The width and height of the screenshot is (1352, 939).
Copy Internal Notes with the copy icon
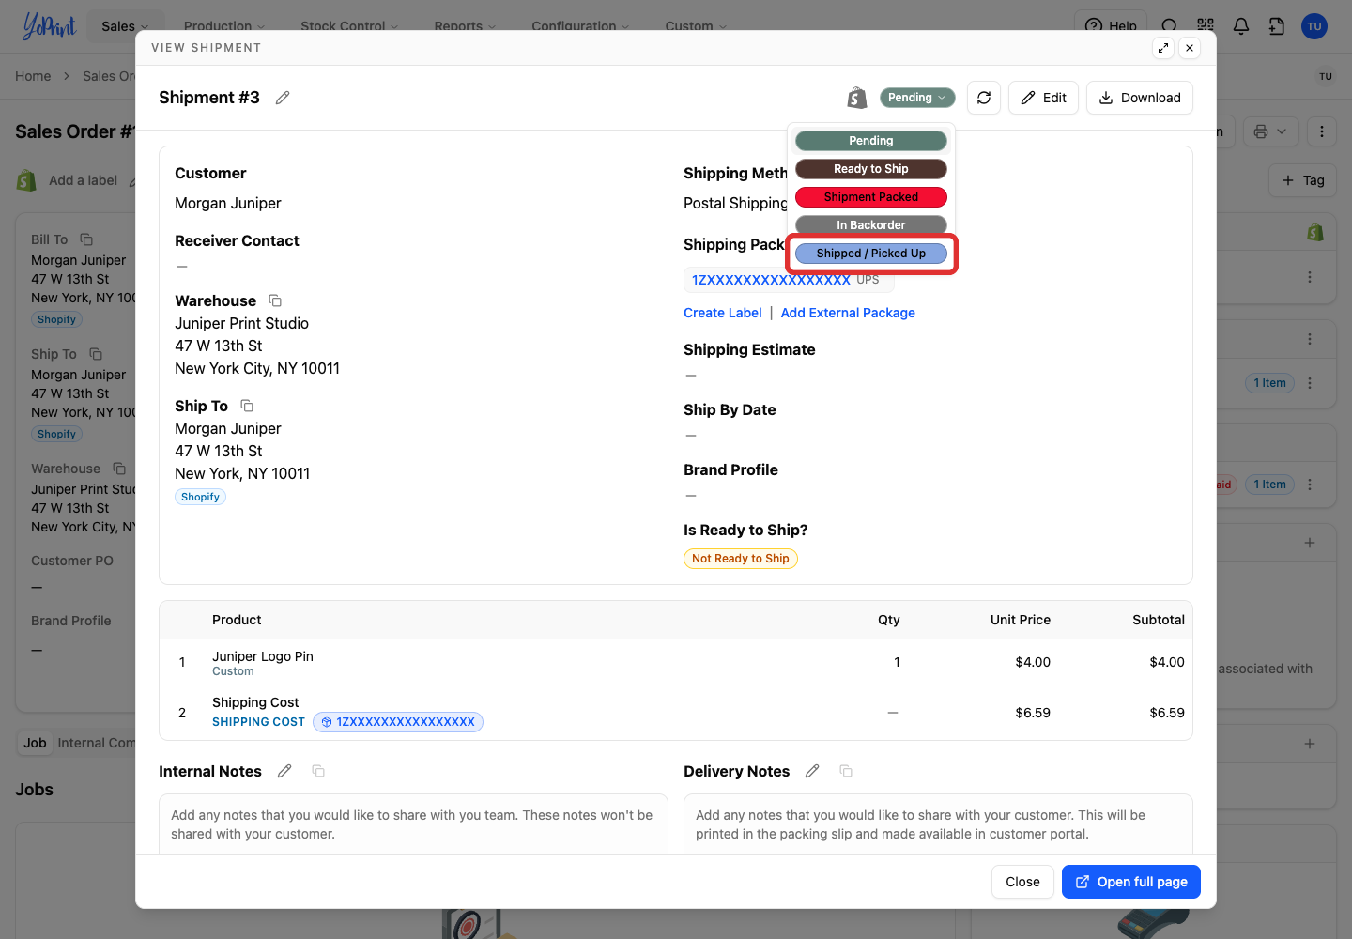318,771
